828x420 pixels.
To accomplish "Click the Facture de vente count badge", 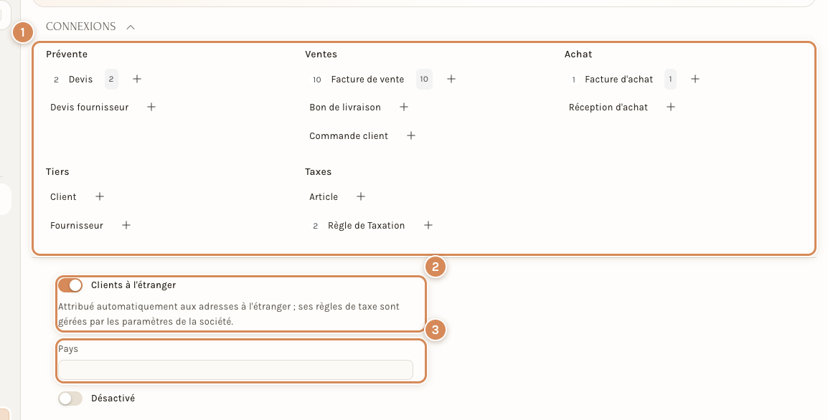I will (x=424, y=79).
